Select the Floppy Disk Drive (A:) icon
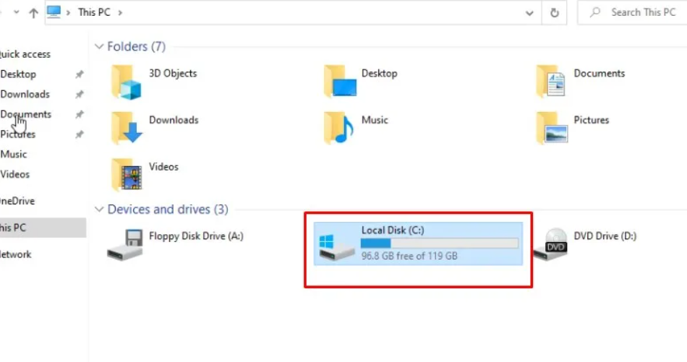The width and height of the screenshot is (687, 362). click(x=124, y=244)
